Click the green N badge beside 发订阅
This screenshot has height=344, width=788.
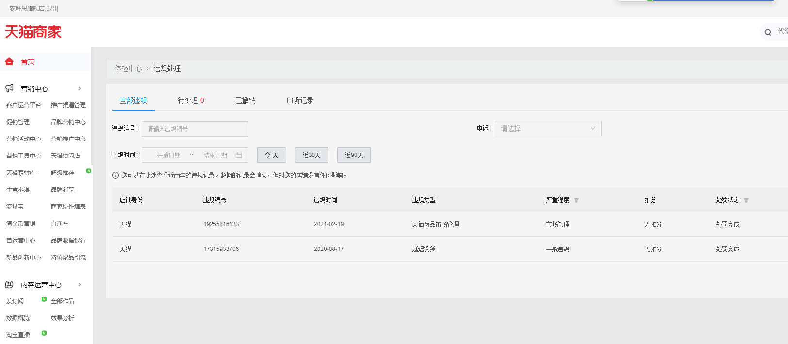pyautogui.click(x=44, y=299)
